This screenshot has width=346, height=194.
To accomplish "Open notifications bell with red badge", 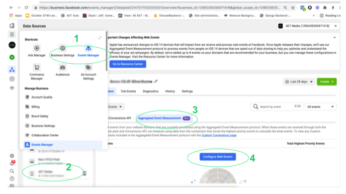I will click(12, 163).
